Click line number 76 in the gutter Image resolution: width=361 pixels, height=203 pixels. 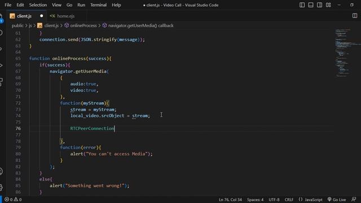18,129
